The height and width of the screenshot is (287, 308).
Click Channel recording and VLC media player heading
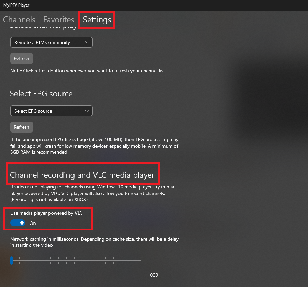82,175
